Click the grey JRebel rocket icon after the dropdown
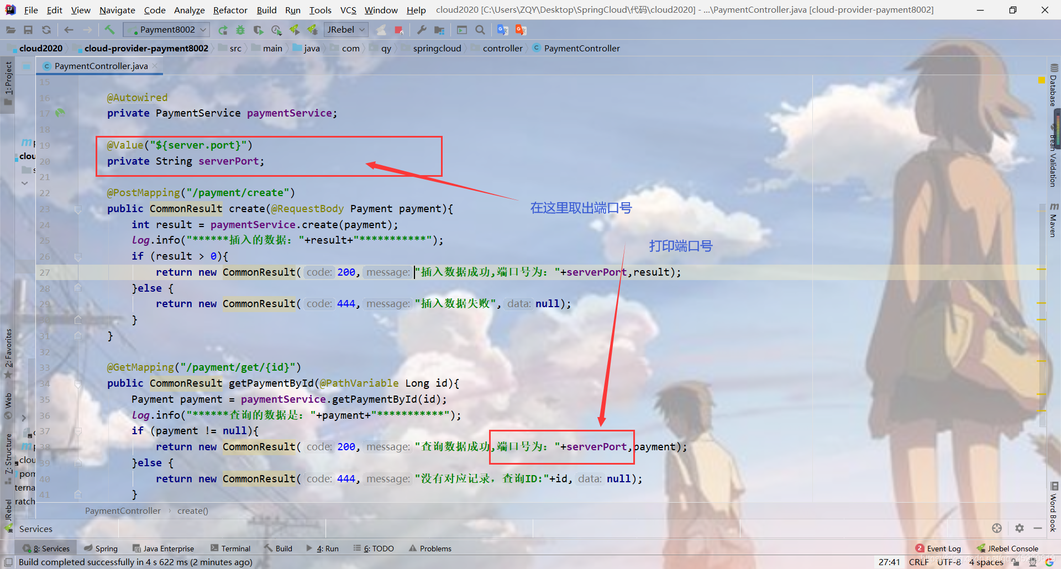 [x=381, y=30]
